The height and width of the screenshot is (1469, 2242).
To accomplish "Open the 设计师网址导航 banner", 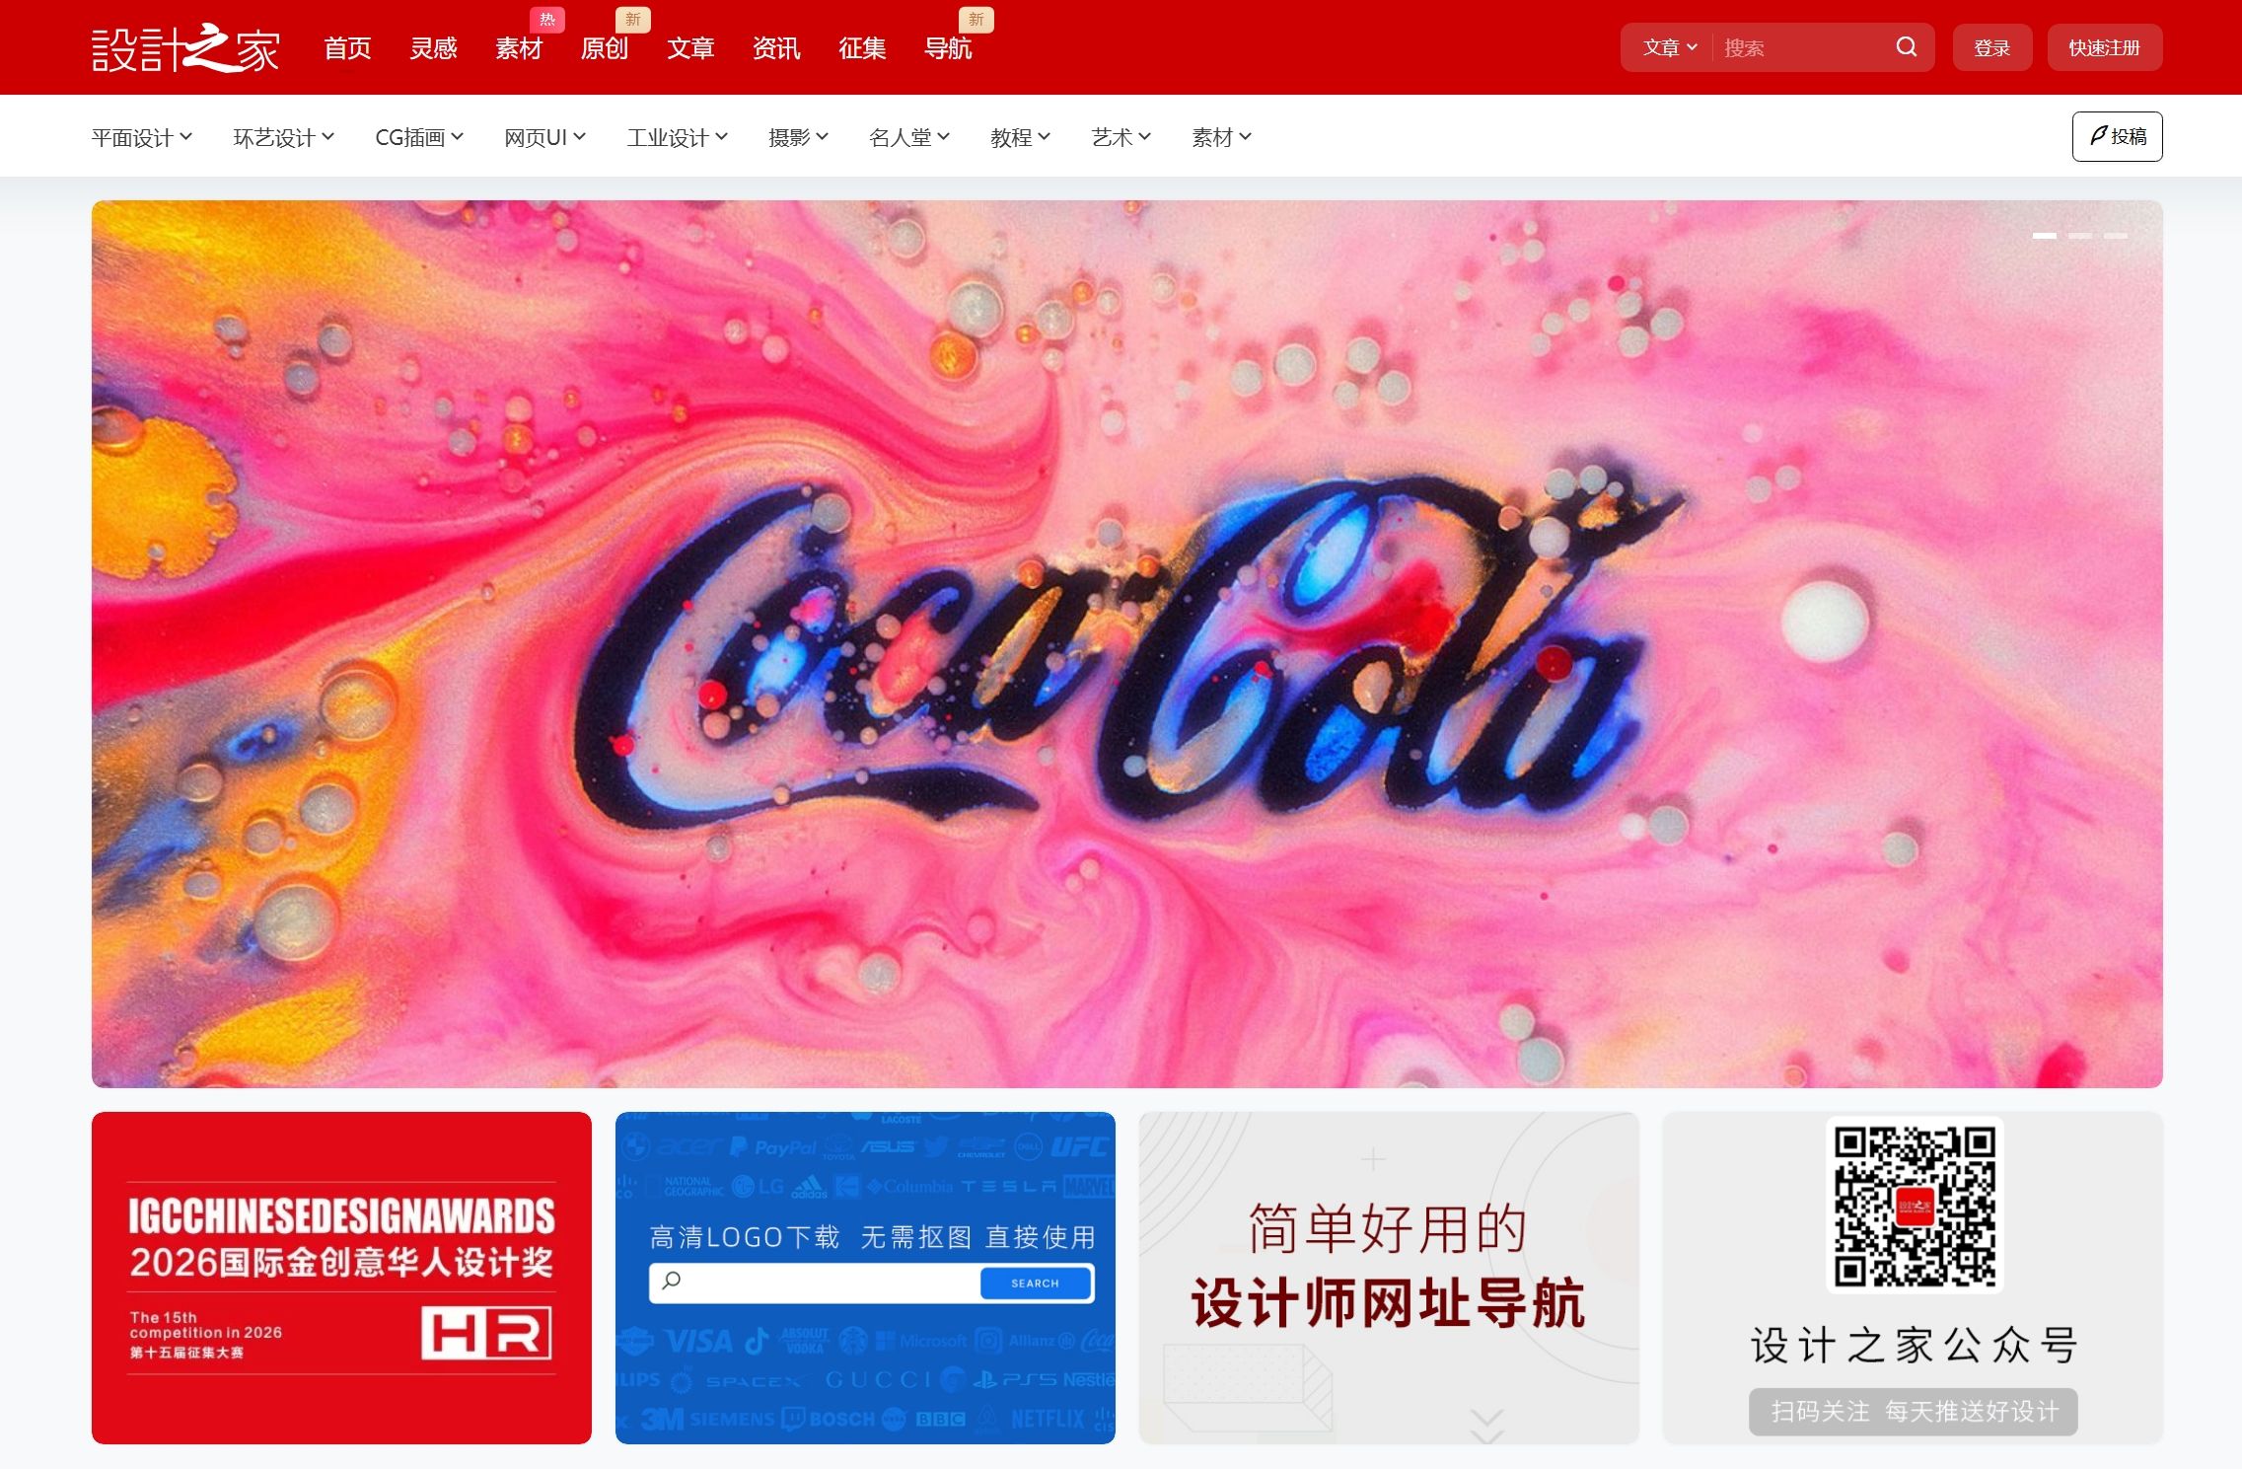I will pyautogui.click(x=1389, y=1278).
